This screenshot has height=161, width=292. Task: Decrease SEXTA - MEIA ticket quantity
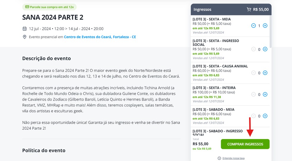pos(253,26)
